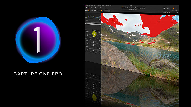This screenshot has height=107, width=191.
Task: Click the magnifier at viewer's far right
Action: pyautogui.click(x=178, y=12)
